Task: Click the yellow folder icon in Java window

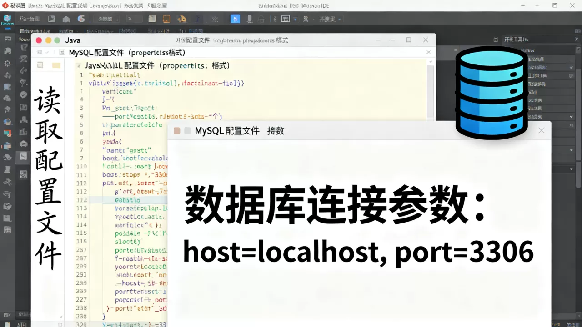Action: (x=56, y=65)
